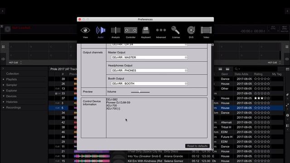Screen dimensions: 290x163
Task: Select Ariana Grande track row
Action: tap(166, 156)
